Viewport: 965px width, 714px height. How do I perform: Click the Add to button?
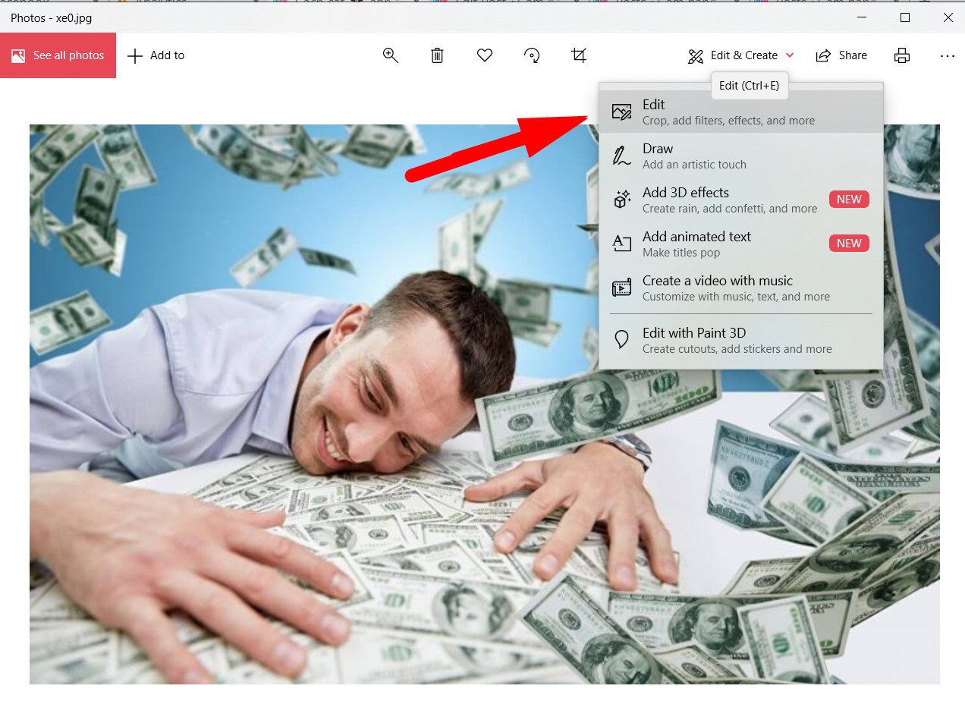[x=156, y=55]
